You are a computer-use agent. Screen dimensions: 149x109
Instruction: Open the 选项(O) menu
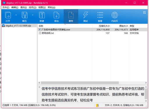33,7
